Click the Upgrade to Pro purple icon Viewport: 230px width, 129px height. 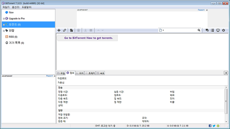point(7,19)
